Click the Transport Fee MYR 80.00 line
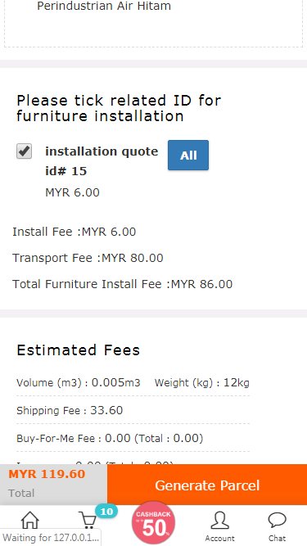Image resolution: width=307 pixels, height=546 pixels. (88, 258)
